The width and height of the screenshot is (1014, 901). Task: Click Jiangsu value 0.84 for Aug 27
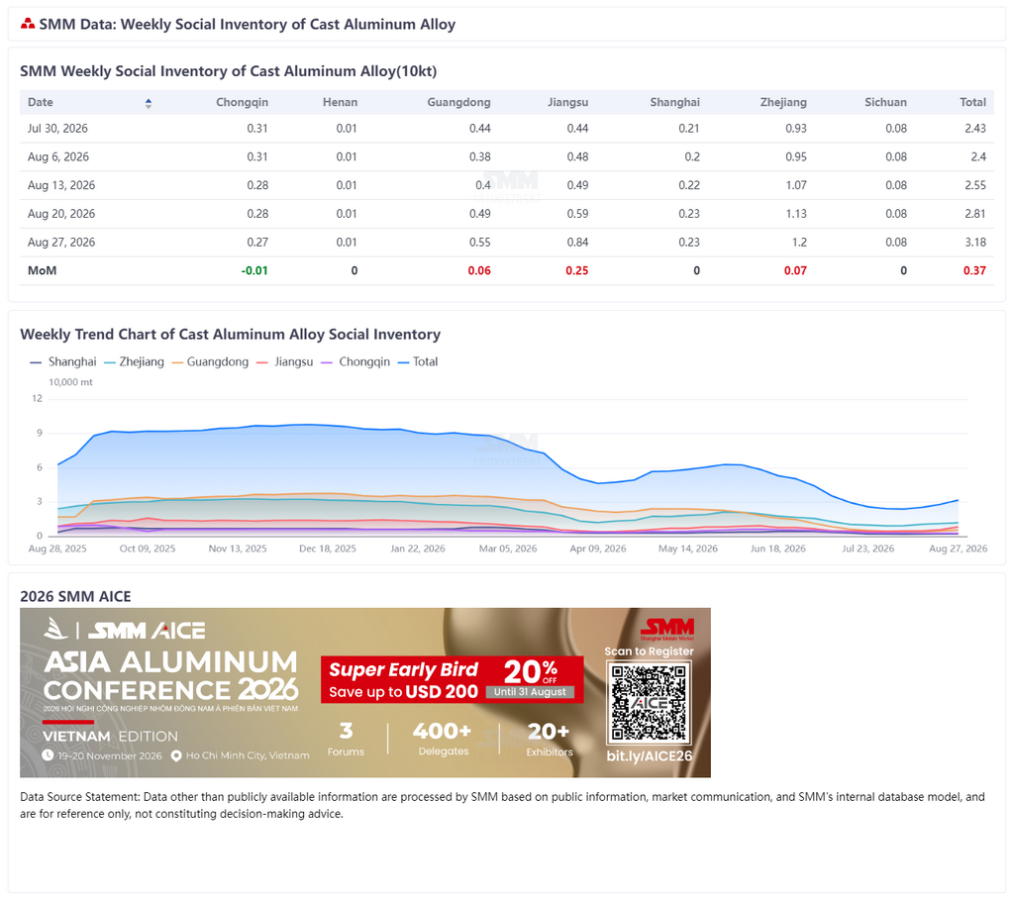577,242
